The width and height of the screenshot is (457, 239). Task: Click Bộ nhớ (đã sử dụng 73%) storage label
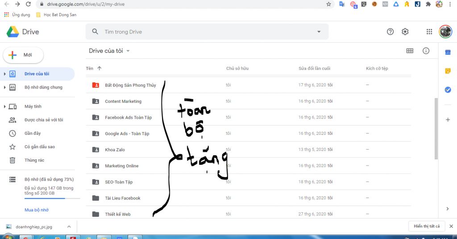[49, 179]
